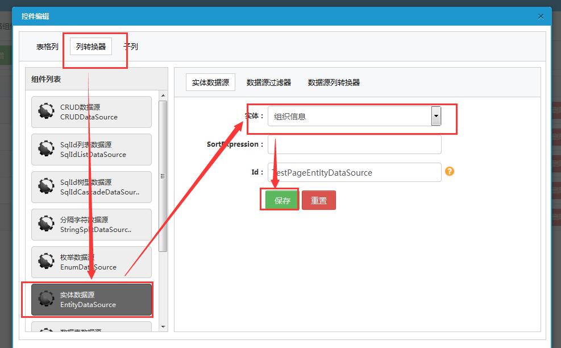Image resolution: width=561 pixels, height=348 pixels.
Task: Choose the 枚举数据源 component card
Action: pos(92,262)
